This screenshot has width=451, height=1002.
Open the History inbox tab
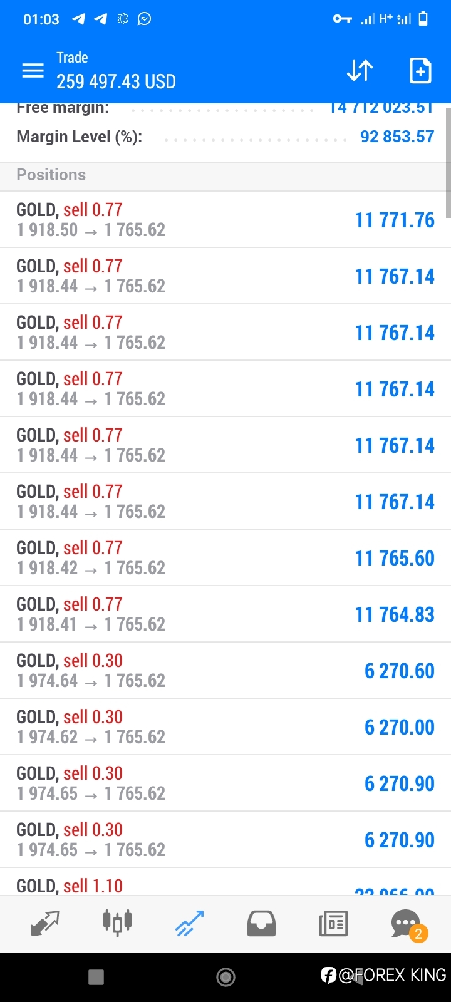click(x=261, y=924)
